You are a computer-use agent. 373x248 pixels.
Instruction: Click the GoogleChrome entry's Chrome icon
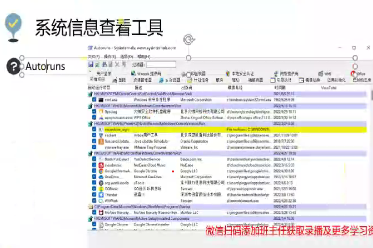(101, 171)
